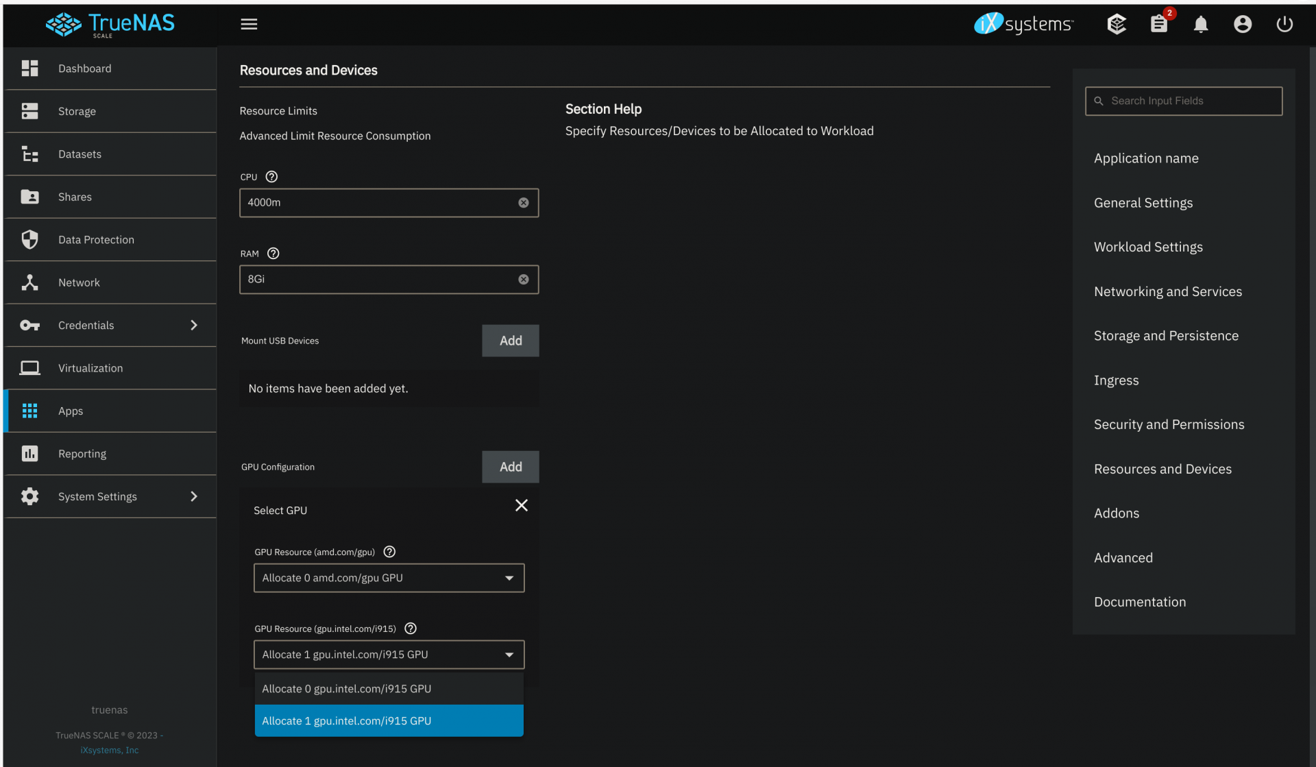The height and width of the screenshot is (767, 1316).
Task: Expand the Credentials sidebar menu
Action: [x=193, y=325]
